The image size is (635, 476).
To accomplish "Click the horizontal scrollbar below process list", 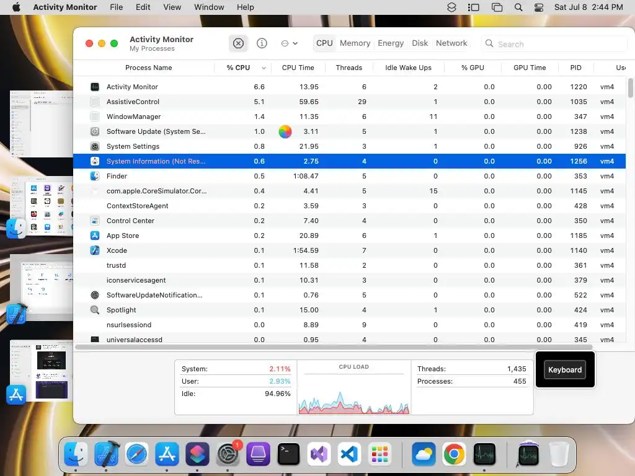I will (x=334, y=347).
